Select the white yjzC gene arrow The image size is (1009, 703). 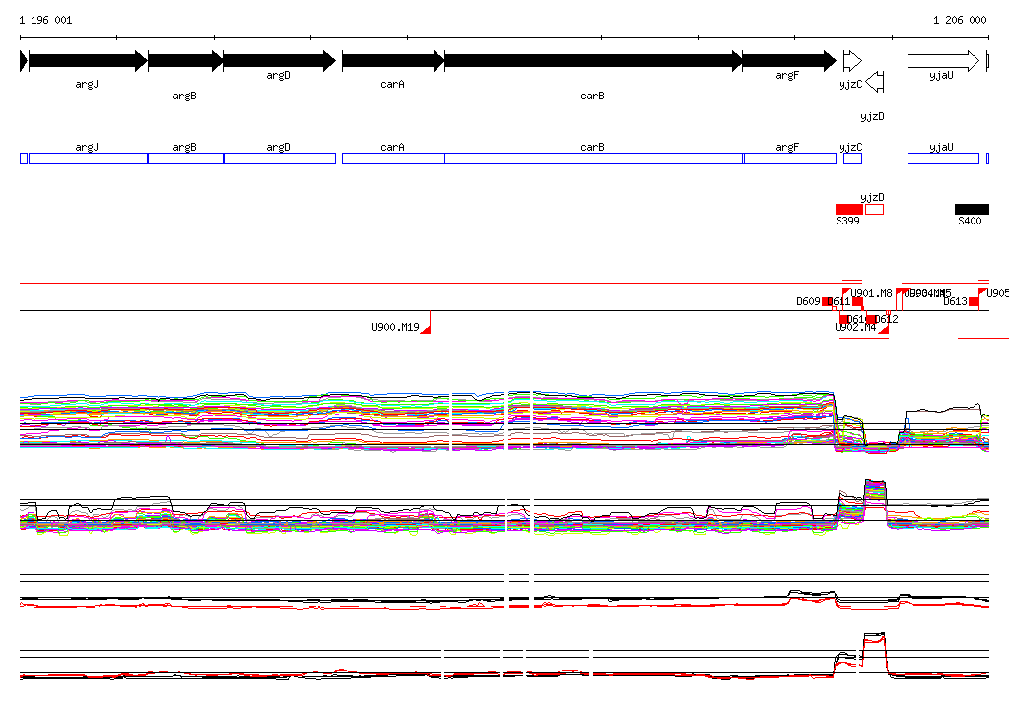coord(852,61)
